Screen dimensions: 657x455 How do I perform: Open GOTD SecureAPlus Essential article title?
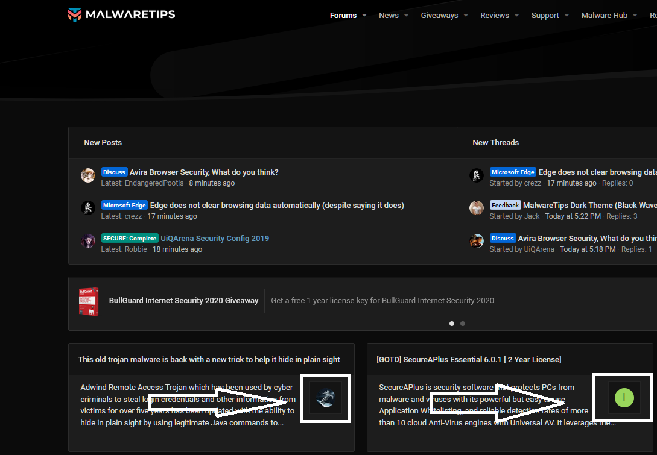tap(469, 360)
